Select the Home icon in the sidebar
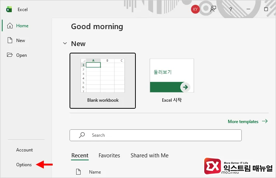 10,26
